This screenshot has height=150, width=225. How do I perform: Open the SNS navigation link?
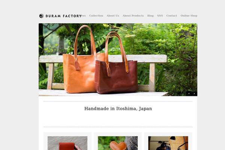tap(160, 16)
